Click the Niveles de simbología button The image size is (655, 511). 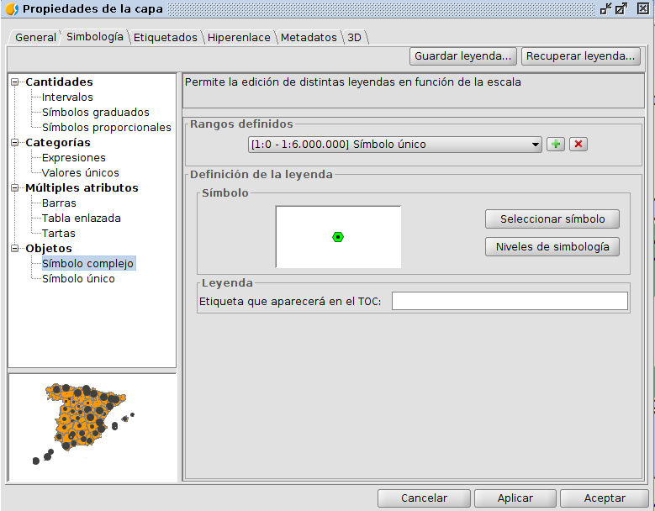coord(552,247)
